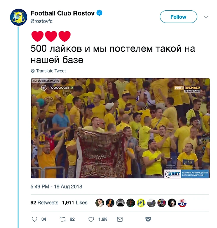Open the @rostovfc handle link
The width and height of the screenshot is (217, 228).
[x=41, y=21]
